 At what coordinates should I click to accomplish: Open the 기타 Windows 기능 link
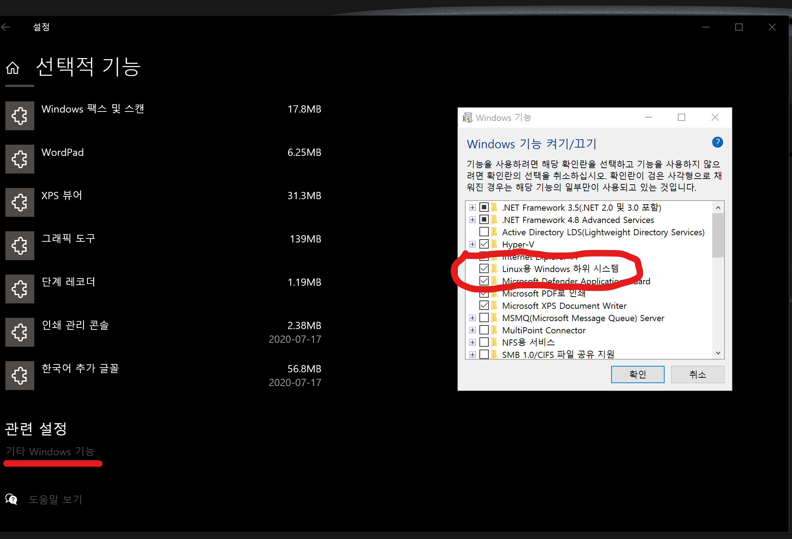click(x=50, y=452)
